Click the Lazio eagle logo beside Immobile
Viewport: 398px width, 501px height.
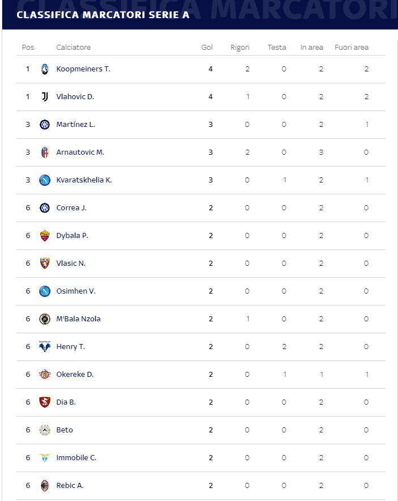45,458
